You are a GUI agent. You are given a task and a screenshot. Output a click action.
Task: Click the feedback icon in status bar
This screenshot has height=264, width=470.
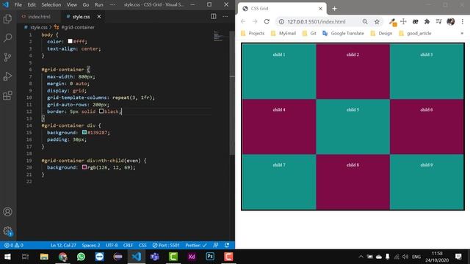tap(215, 245)
